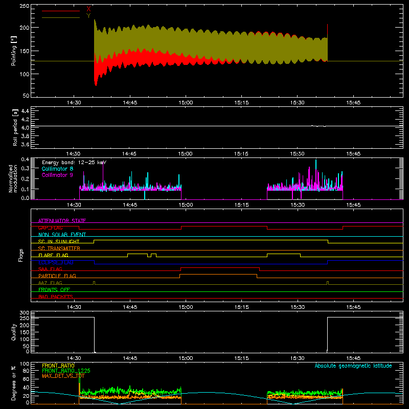Click the magenta 'Collimator 9' legend entry

click(57, 175)
